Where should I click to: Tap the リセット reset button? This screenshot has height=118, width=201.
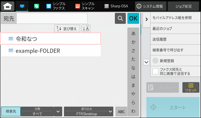click(191, 87)
